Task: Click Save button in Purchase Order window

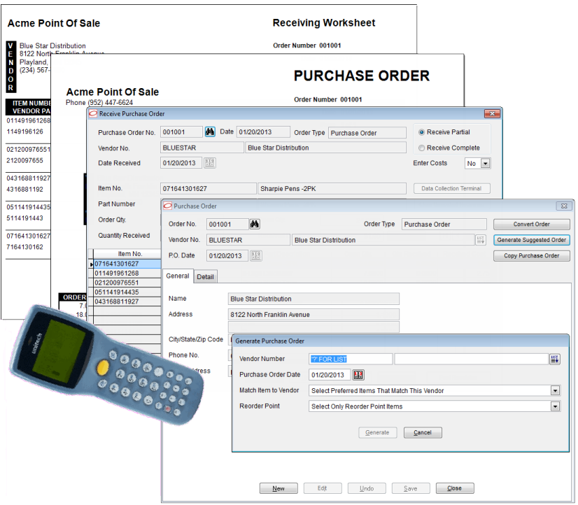Action: tap(411, 488)
